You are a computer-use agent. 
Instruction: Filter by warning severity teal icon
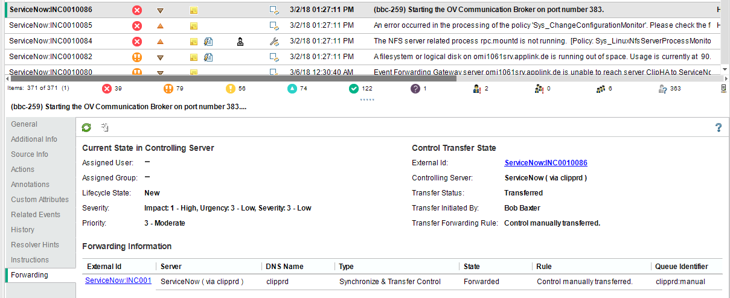(x=292, y=89)
